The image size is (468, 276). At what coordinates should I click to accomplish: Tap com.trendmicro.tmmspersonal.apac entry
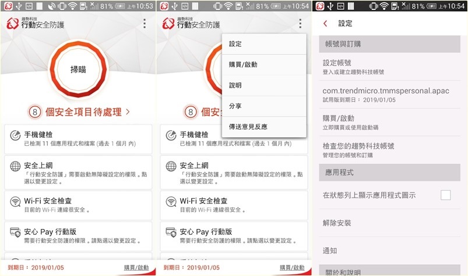[x=389, y=94]
